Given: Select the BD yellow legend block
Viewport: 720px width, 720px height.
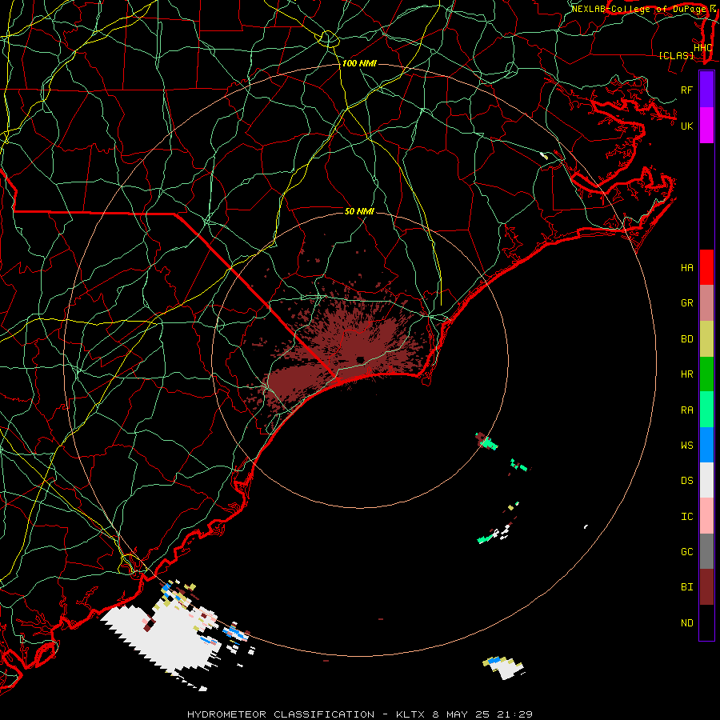Looking at the screenshot, I should [x=706, y=339].
